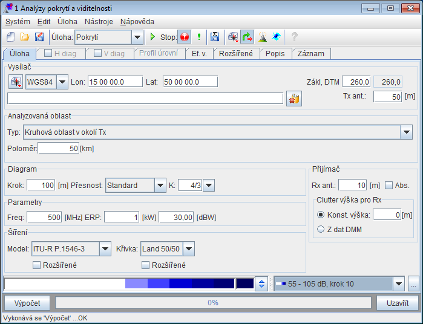Click the transmitter picker icon beside WGS84
The image size is (423, 324).
point(16,82)
